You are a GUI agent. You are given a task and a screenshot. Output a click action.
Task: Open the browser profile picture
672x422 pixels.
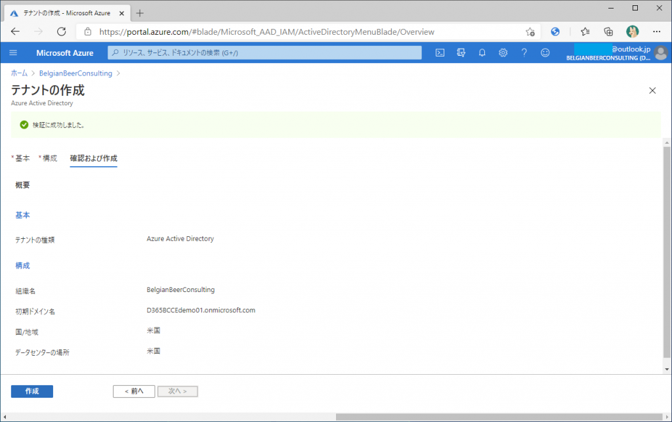coord(632,32)
